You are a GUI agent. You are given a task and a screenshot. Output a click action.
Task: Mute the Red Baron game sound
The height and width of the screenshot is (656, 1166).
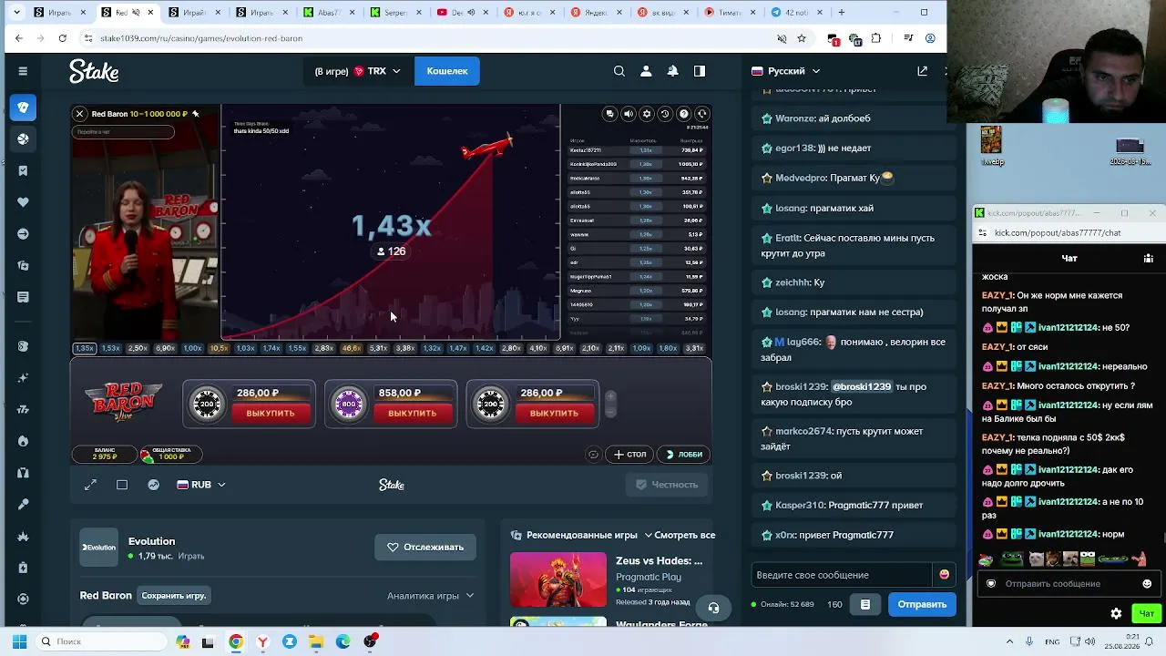coord(629,114)
